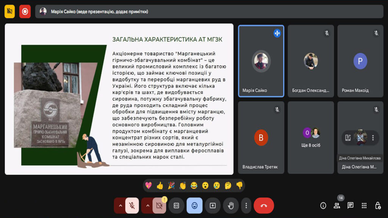Image resolution: width=388 pixels, height=218 pixels.
Task: Click muted mic icon on Богдан's tile
Action: point(327,33)
